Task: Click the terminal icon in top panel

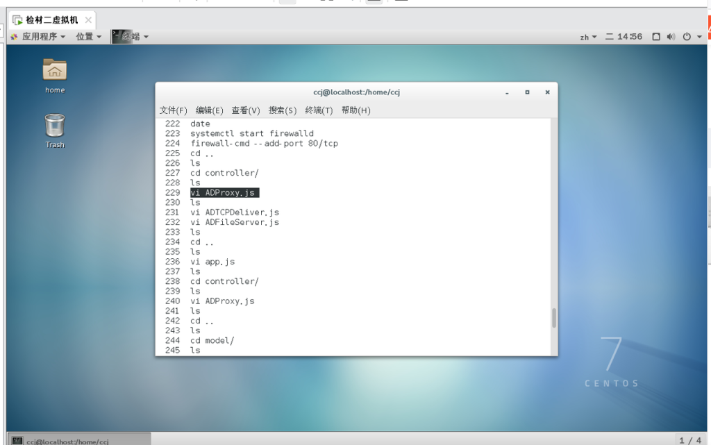Action: (x=118, y=36)
